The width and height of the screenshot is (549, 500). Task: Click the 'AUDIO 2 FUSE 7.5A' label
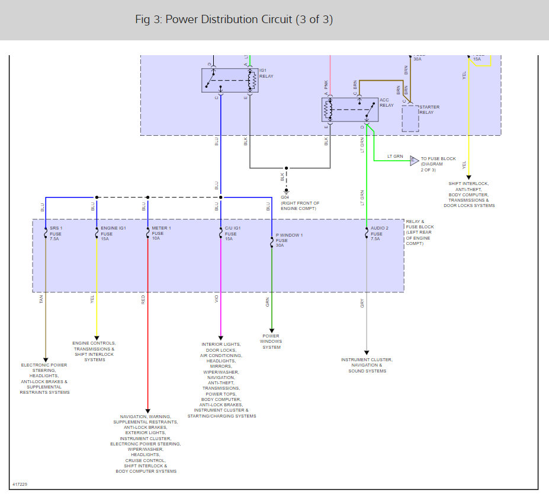[x=380, y=234]
